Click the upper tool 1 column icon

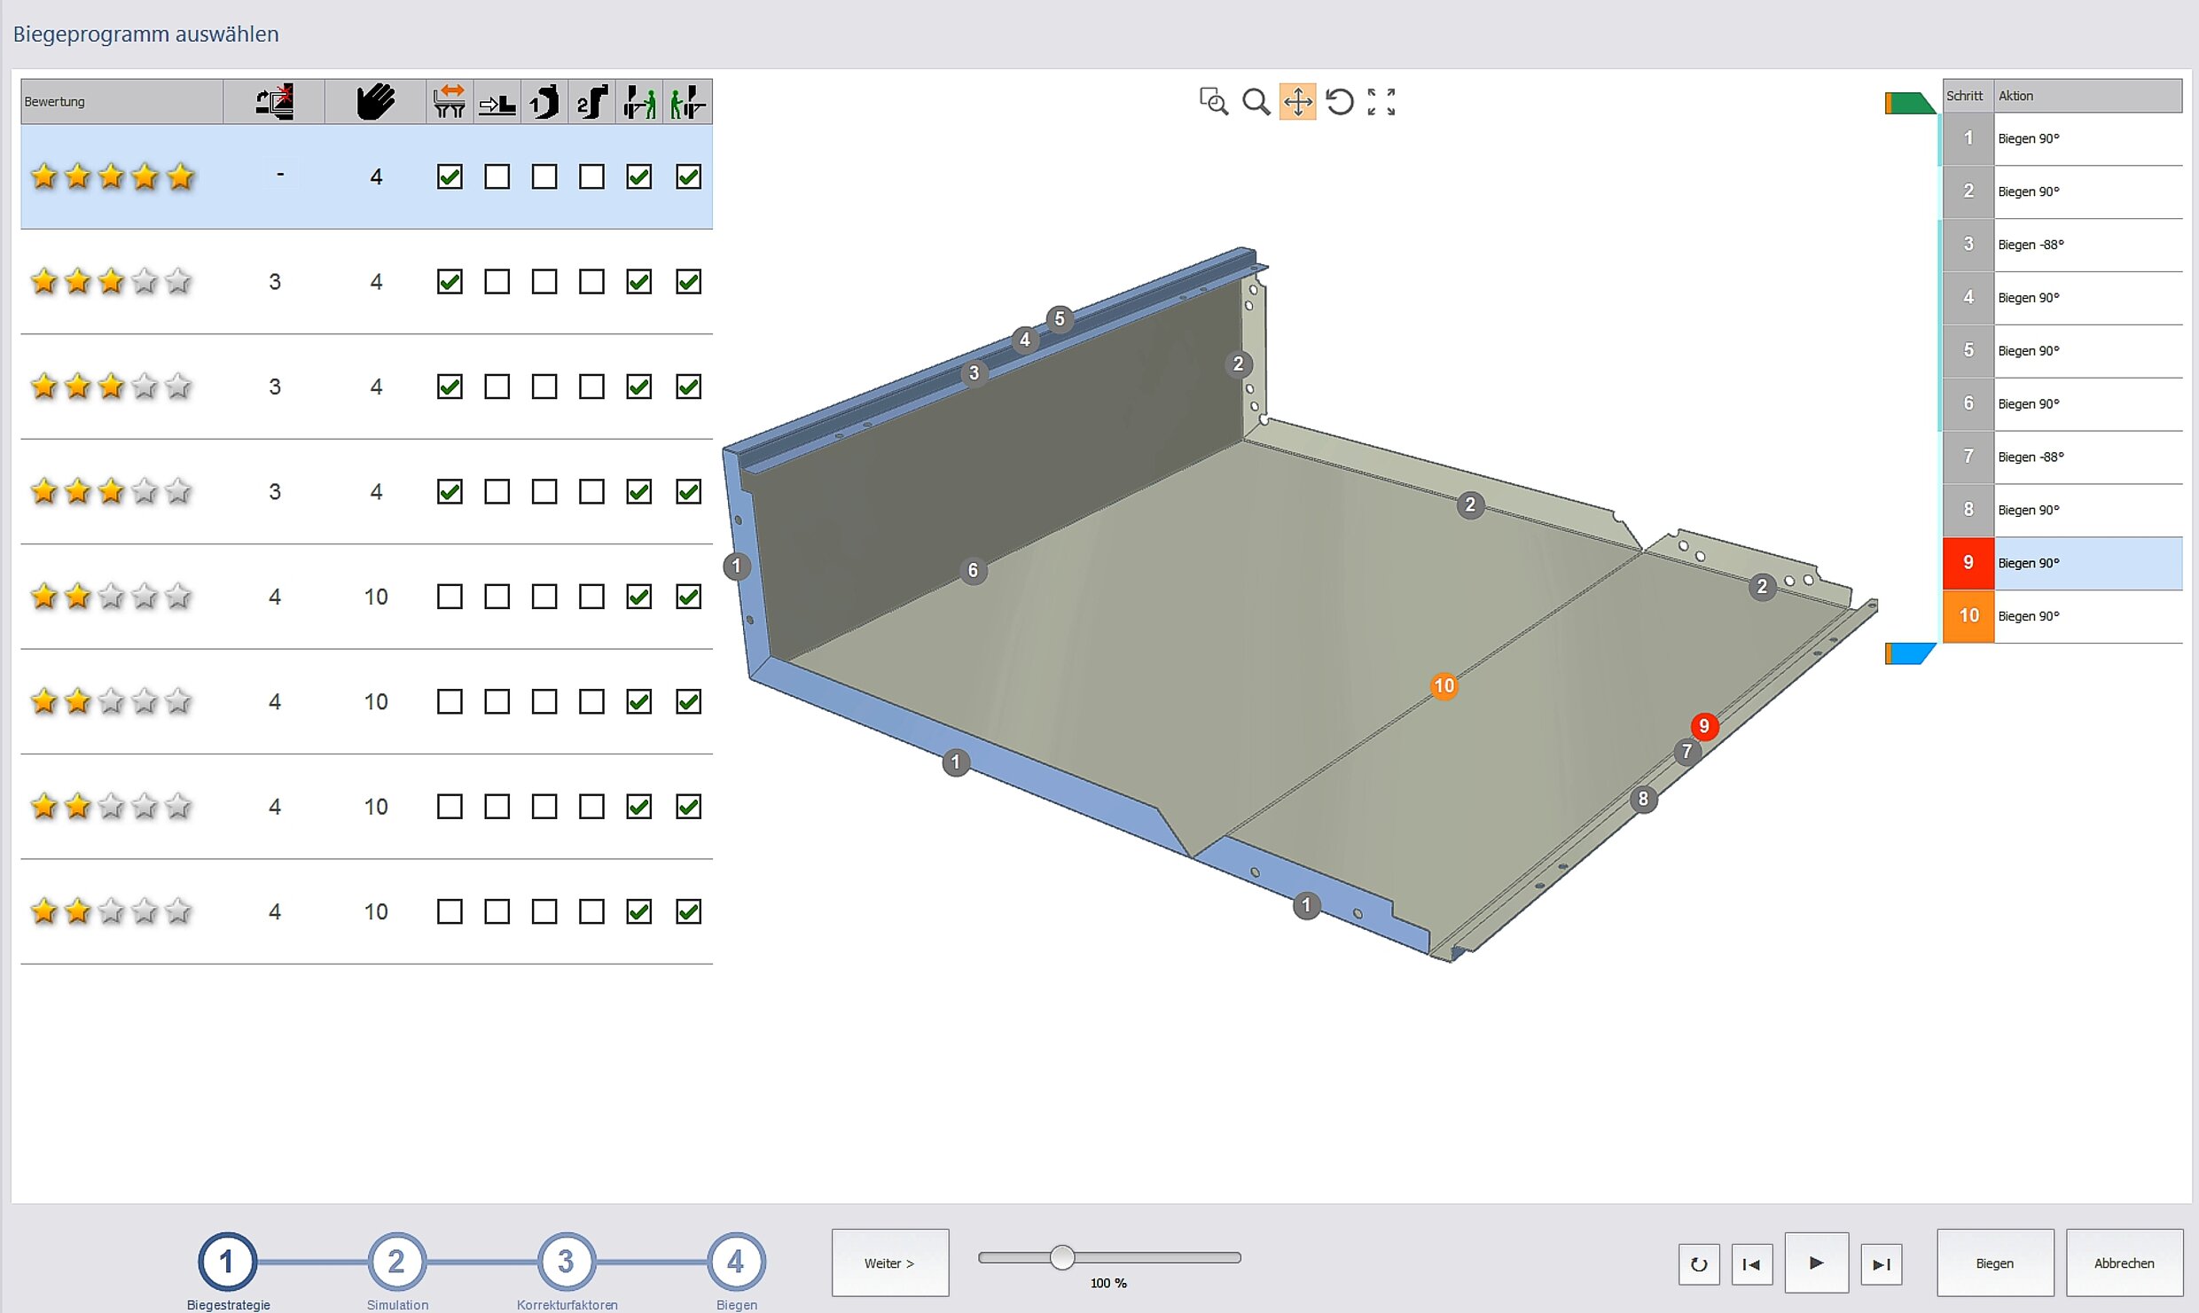tap(544, 102)
